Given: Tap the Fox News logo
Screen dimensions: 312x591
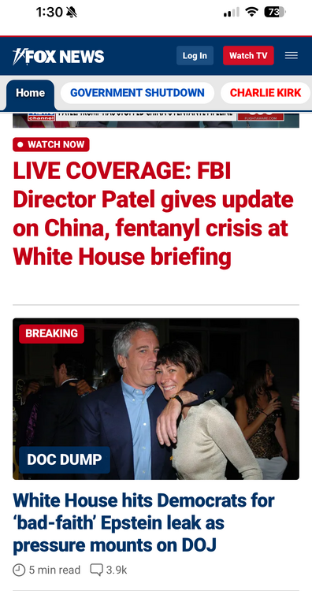Looking at the screenshot, I should point(58,56).
